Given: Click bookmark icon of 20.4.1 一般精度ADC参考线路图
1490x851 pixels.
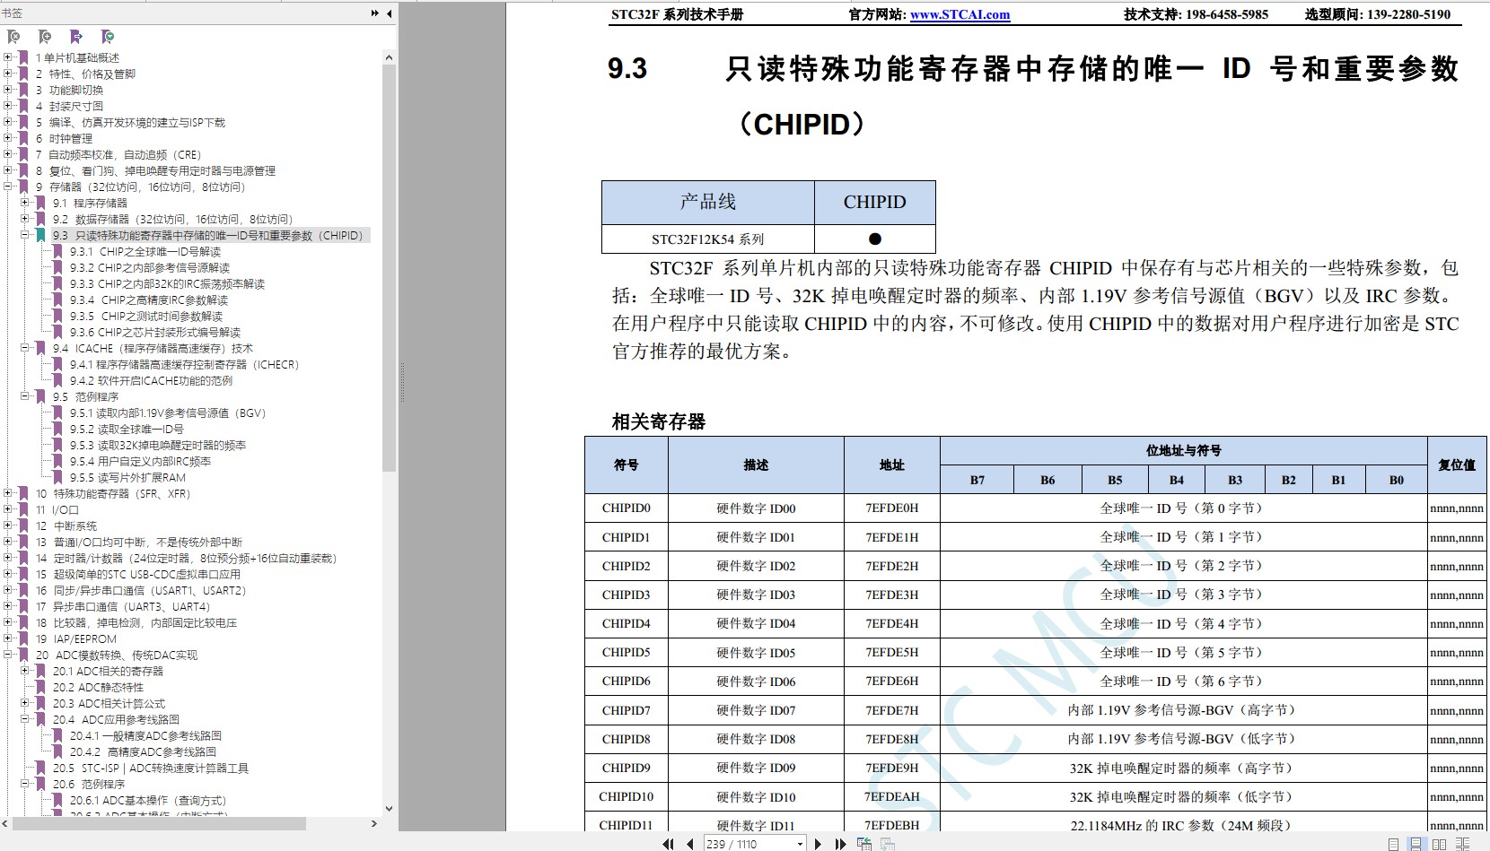Looking at the screenshot, I should (x=58, y=736).
